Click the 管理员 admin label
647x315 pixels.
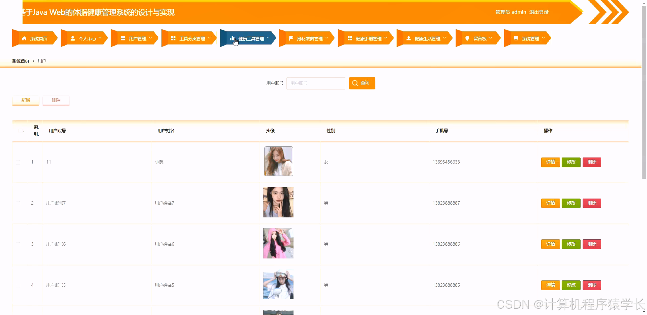point(511,12)
